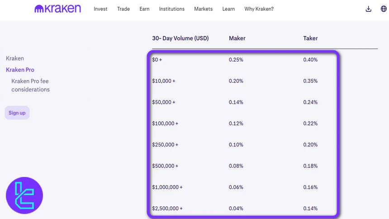Open the language globe icon
The width and height of the screenshot is (389, 219).
click(x=384, y=9)
